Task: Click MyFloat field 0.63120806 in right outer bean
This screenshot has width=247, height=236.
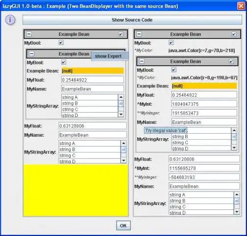Action: point(204,159)
